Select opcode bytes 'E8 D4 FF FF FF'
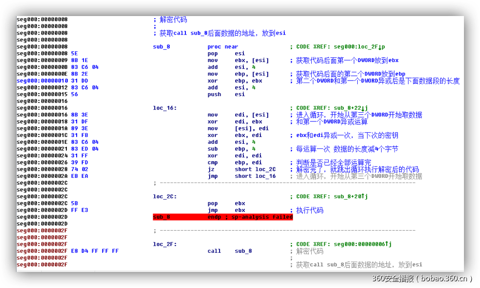This screenshot has height=288, width=480. (x=95, y=251)
